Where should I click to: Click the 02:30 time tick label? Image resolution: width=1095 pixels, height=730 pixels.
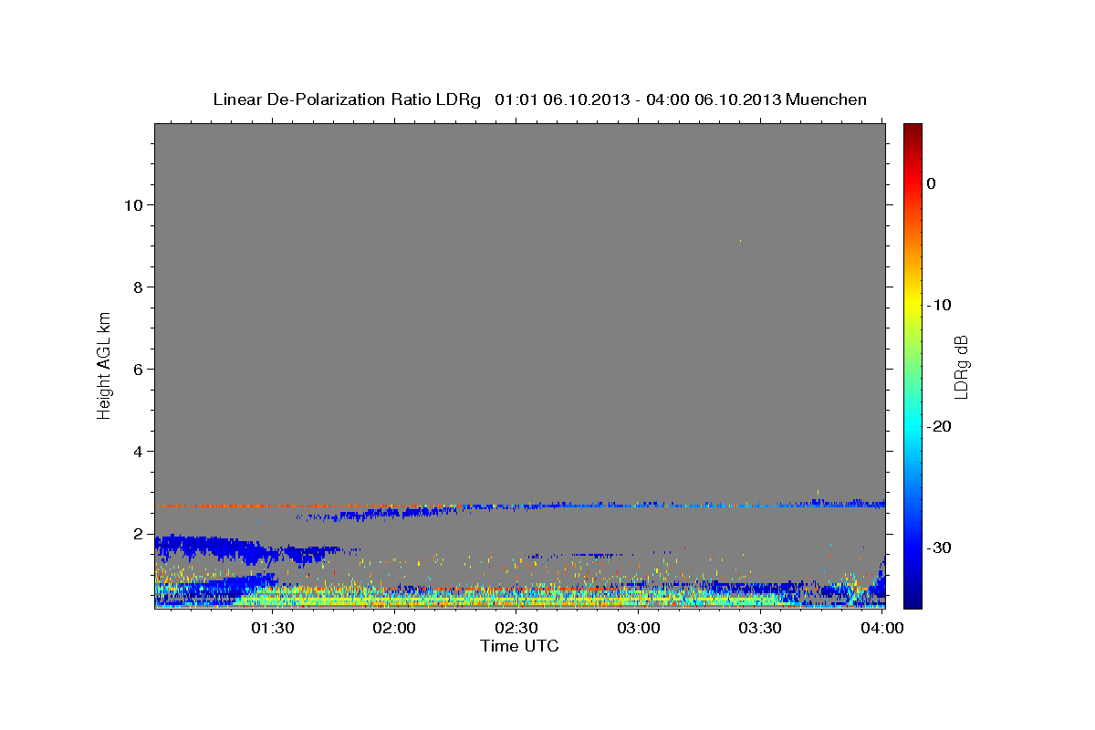[516, 628]
